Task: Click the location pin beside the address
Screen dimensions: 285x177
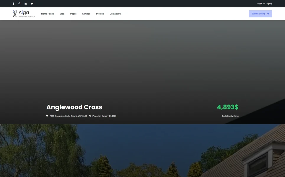Action: click(x=47, y=116)
